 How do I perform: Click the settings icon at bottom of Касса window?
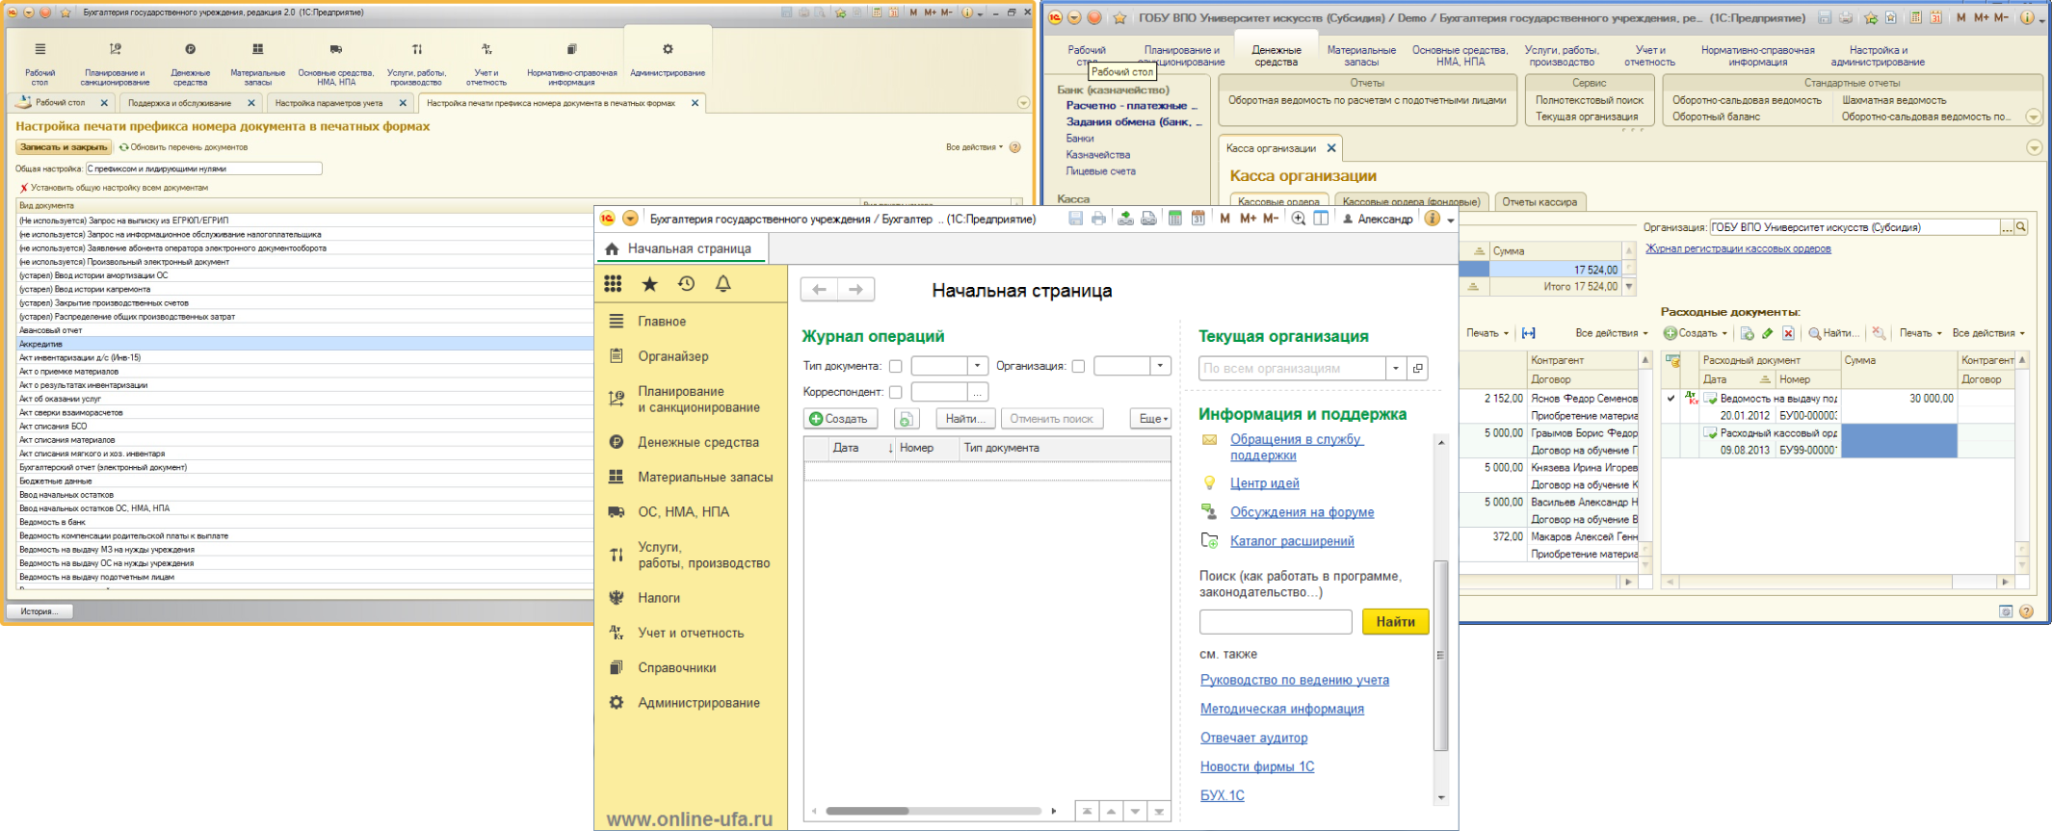(2006, 611)
